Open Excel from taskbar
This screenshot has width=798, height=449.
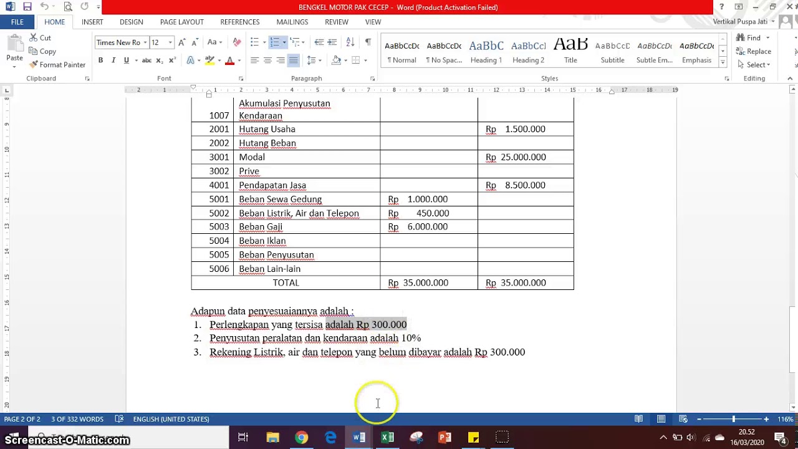(x=388, y=438)
